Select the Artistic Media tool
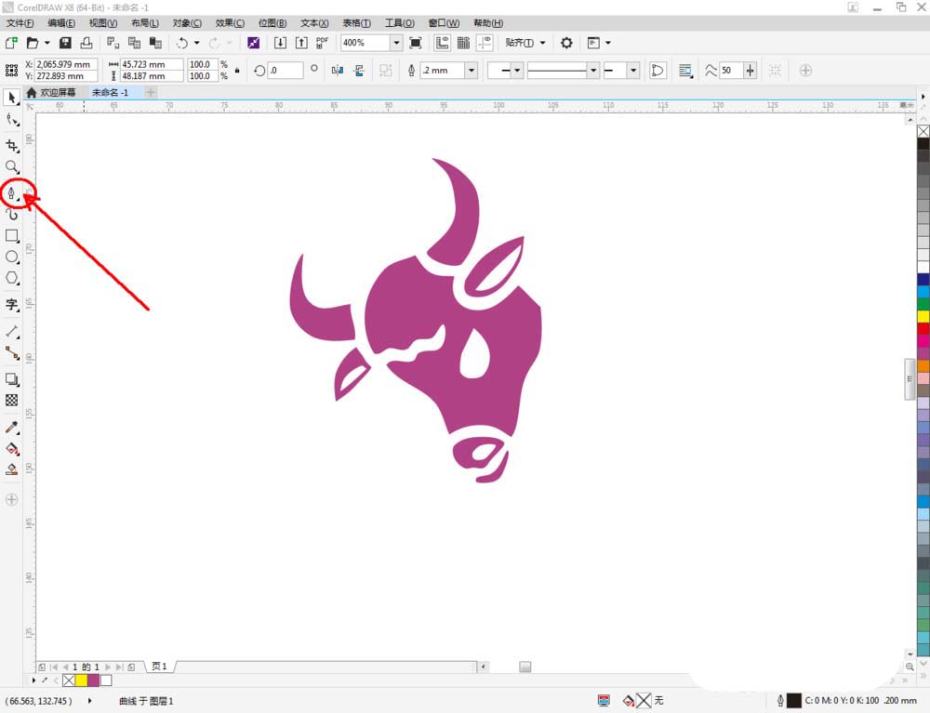Viewport: 930px width, 713px height. (12, 214)
